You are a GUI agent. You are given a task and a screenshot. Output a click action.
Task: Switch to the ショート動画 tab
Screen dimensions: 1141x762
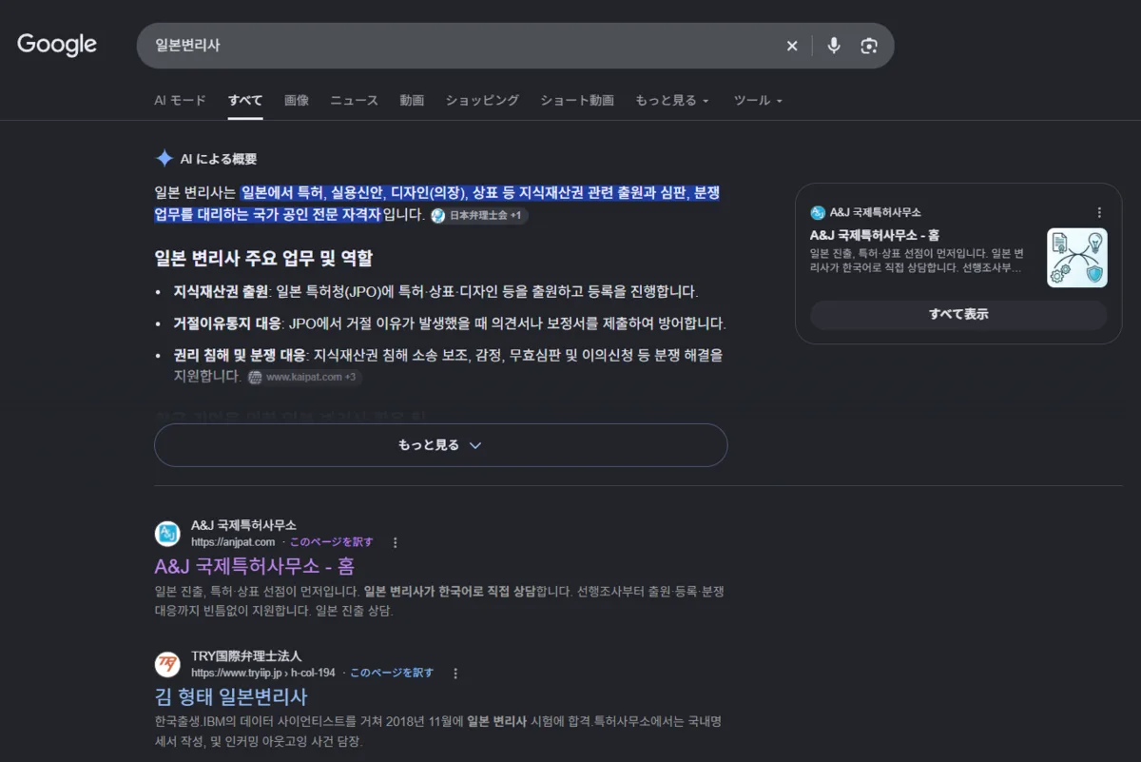(577, 100)
